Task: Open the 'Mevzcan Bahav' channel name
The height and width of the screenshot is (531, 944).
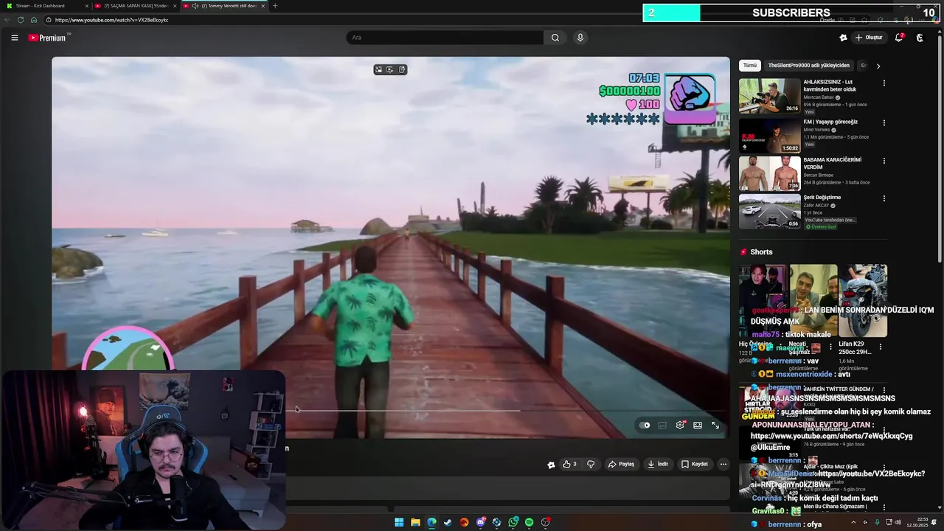Action: tap(819, 97)
